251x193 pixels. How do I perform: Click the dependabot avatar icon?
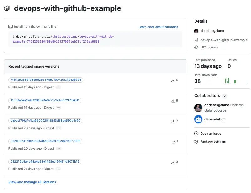pyautogui.click(x=198, y=119)
